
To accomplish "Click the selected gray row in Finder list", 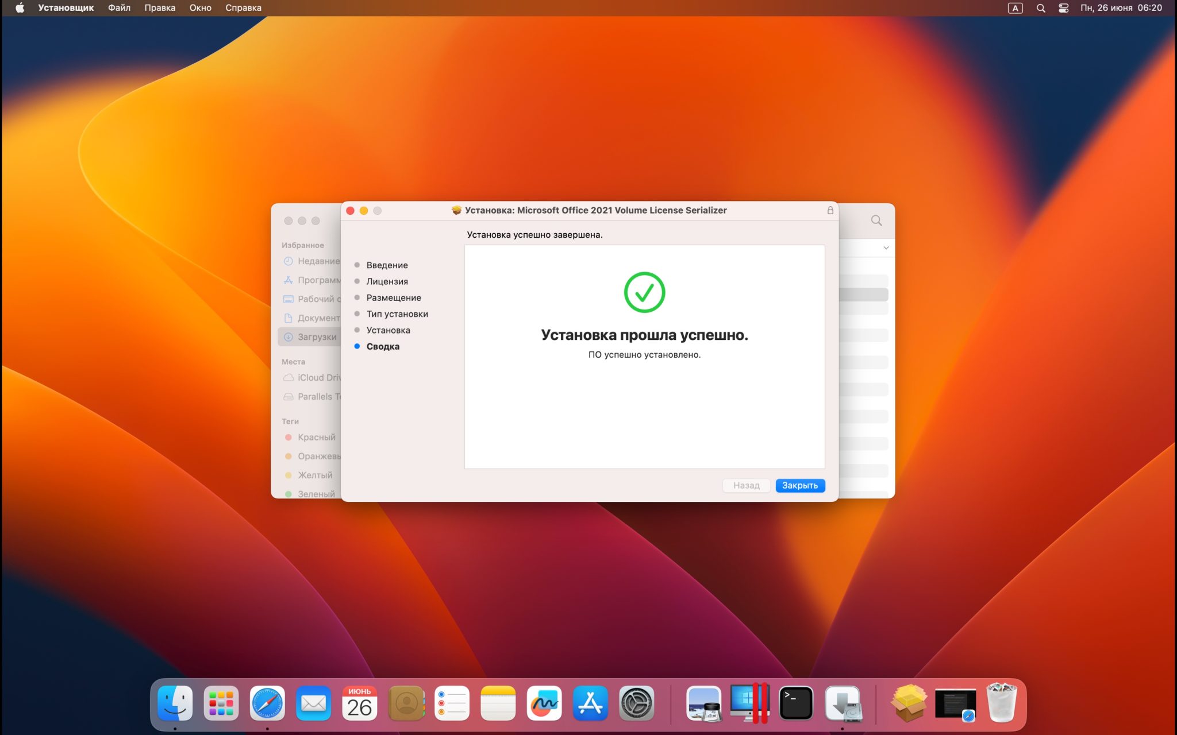I will (863, 295).
